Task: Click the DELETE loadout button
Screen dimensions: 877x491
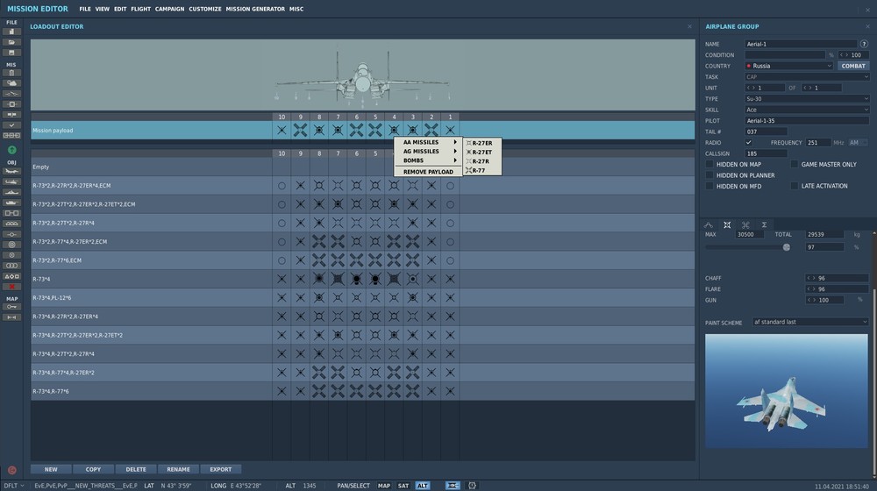Action: 136,469
